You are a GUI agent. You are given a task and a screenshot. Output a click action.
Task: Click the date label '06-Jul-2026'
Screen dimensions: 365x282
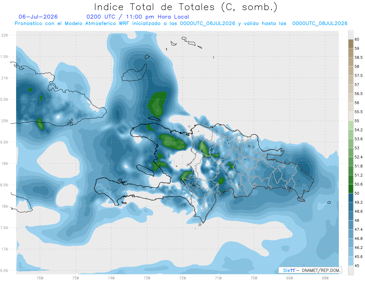[38, 17]
